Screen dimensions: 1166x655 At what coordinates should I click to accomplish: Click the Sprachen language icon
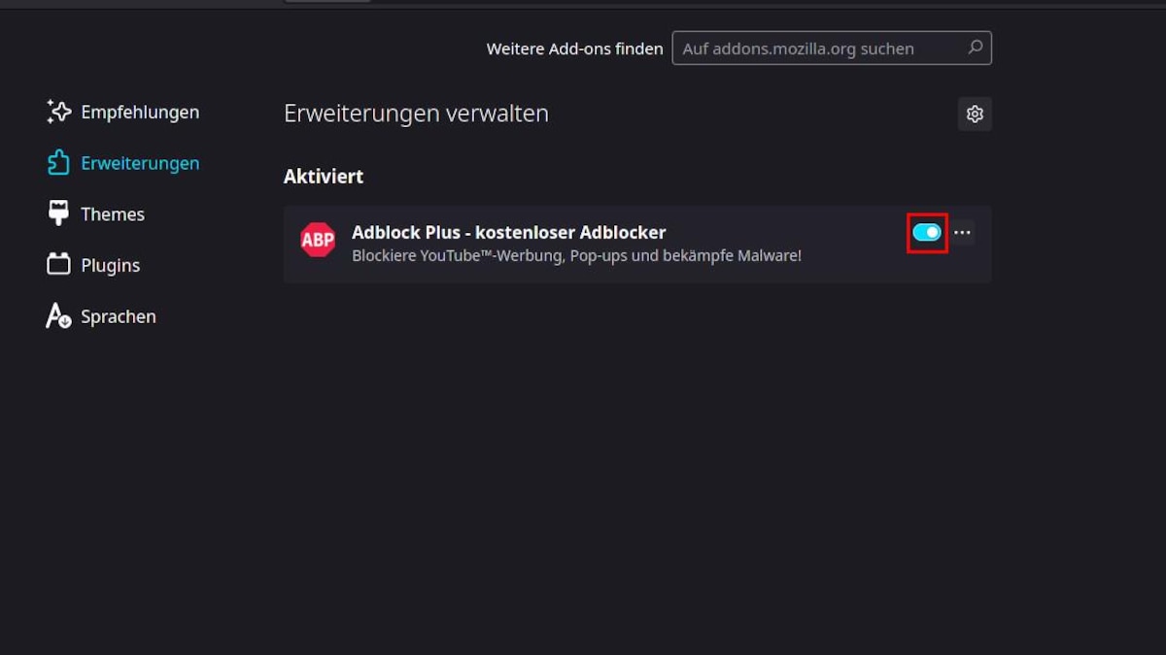pos(59,315)
